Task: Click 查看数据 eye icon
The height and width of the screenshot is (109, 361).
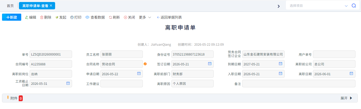Action: point(87,17)
